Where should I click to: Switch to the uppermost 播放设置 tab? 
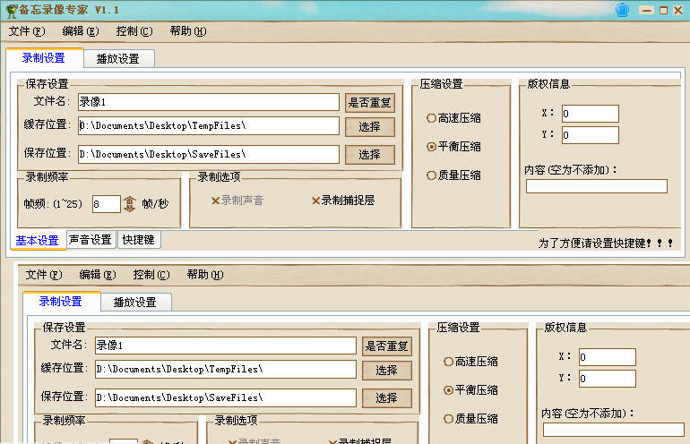tap(118, 59)
